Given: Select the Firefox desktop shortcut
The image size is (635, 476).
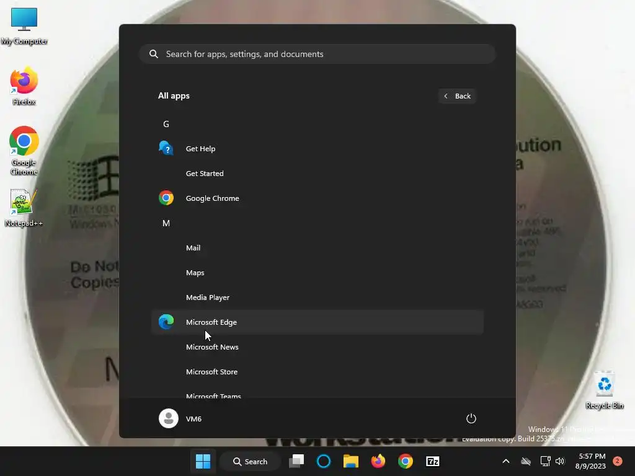Looking at the screenshot, I should pyautogui.click(x=24, y=87).
